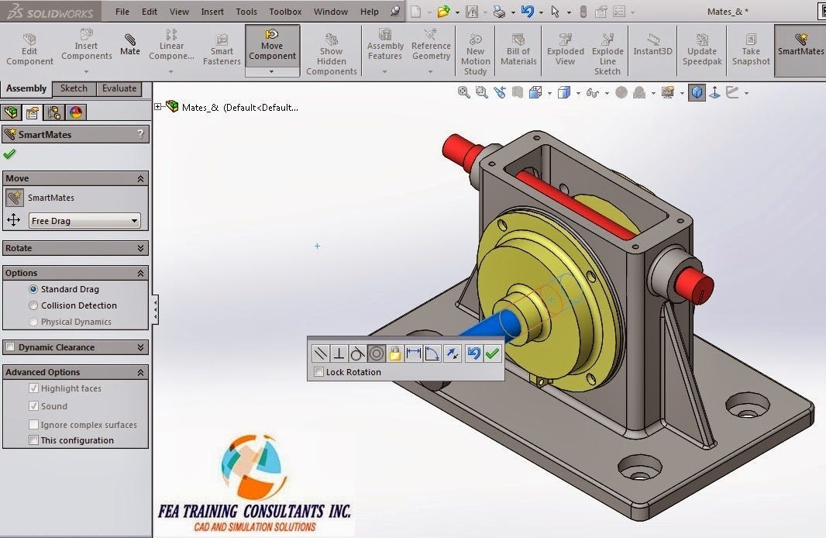826x538 pixels.
Task: Toggle Sound checkbox
Action: point(34,406)
